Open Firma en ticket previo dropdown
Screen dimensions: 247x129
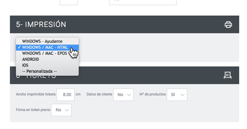click(61, 110)
